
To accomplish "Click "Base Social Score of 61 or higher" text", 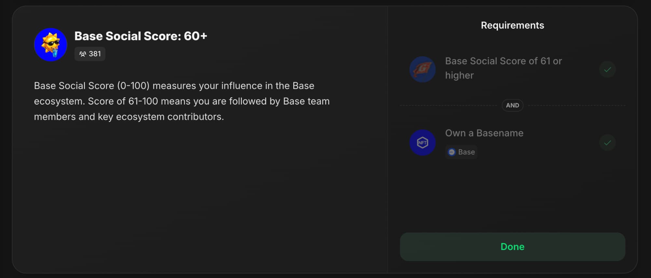I will (503, 61).
